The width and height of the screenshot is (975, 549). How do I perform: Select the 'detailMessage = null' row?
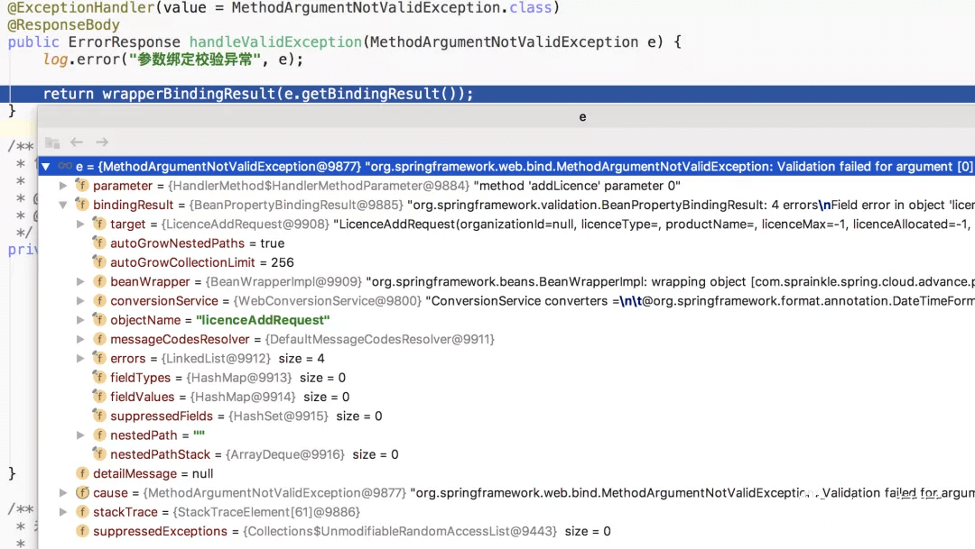click(506, 474)
